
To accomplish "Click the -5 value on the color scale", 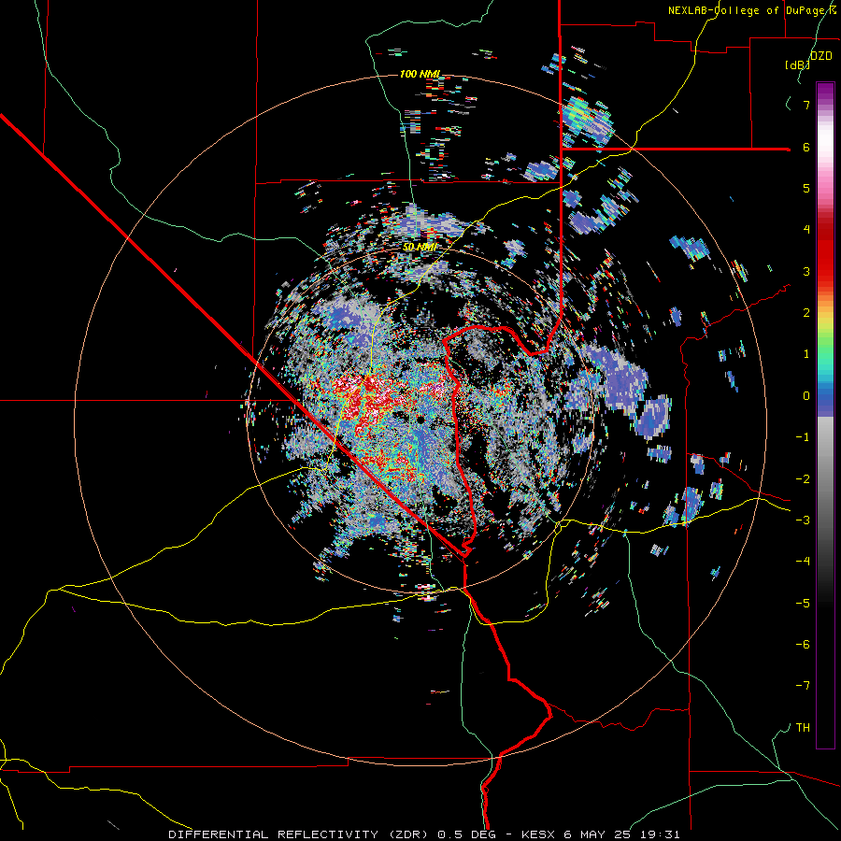I will click(x=803, y=604).
